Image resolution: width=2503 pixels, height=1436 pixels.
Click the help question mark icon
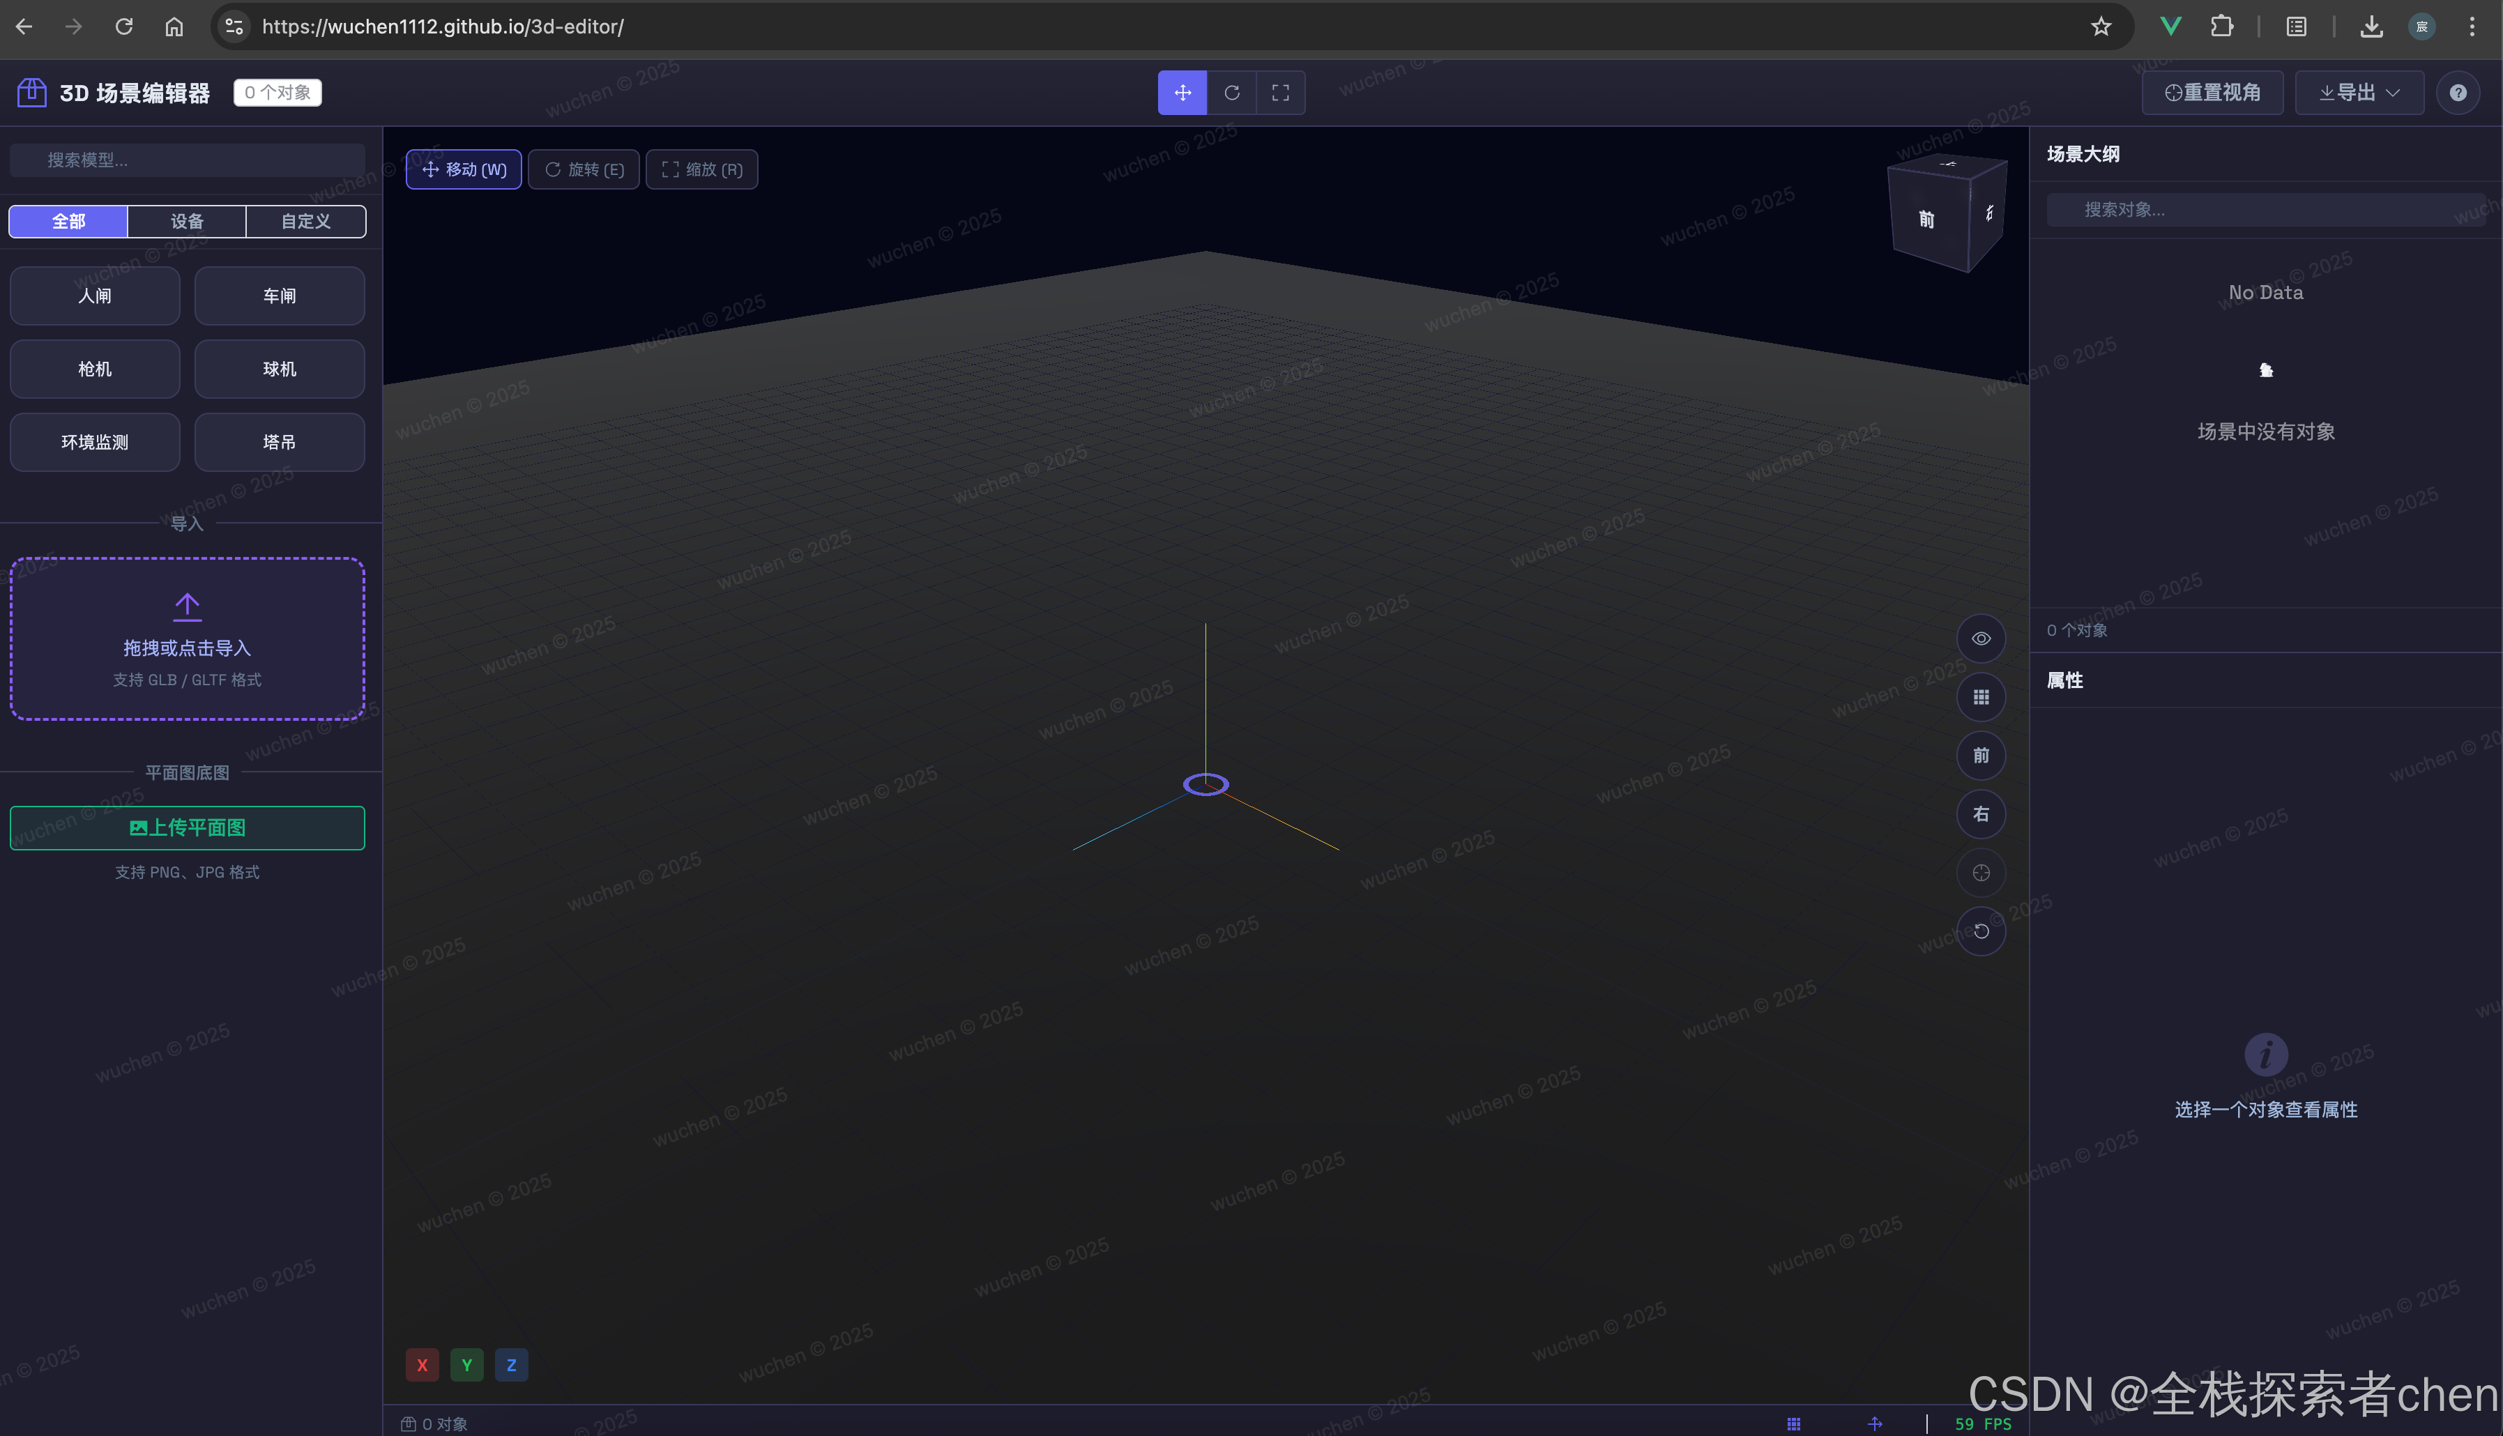pos(2458,92)
